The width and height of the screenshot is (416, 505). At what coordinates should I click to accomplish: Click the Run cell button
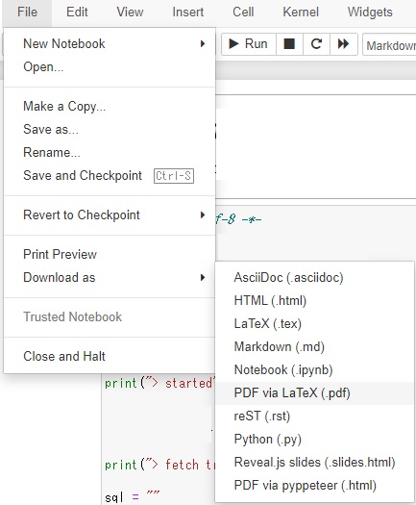click(x=249, y=44)
